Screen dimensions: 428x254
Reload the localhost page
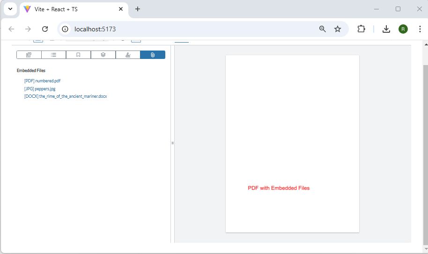(x=45, y=29)
